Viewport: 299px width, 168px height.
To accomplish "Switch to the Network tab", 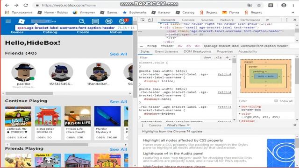I will click(227, 20).
